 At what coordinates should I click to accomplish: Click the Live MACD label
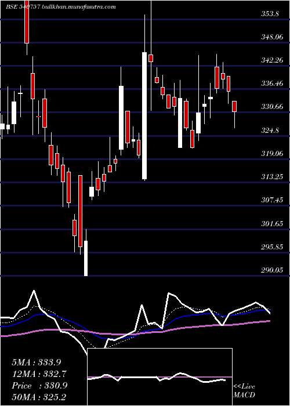point(244,391)
